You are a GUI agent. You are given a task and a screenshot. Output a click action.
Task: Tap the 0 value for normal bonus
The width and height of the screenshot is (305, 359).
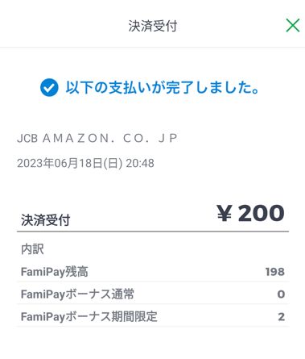(281, 294)
